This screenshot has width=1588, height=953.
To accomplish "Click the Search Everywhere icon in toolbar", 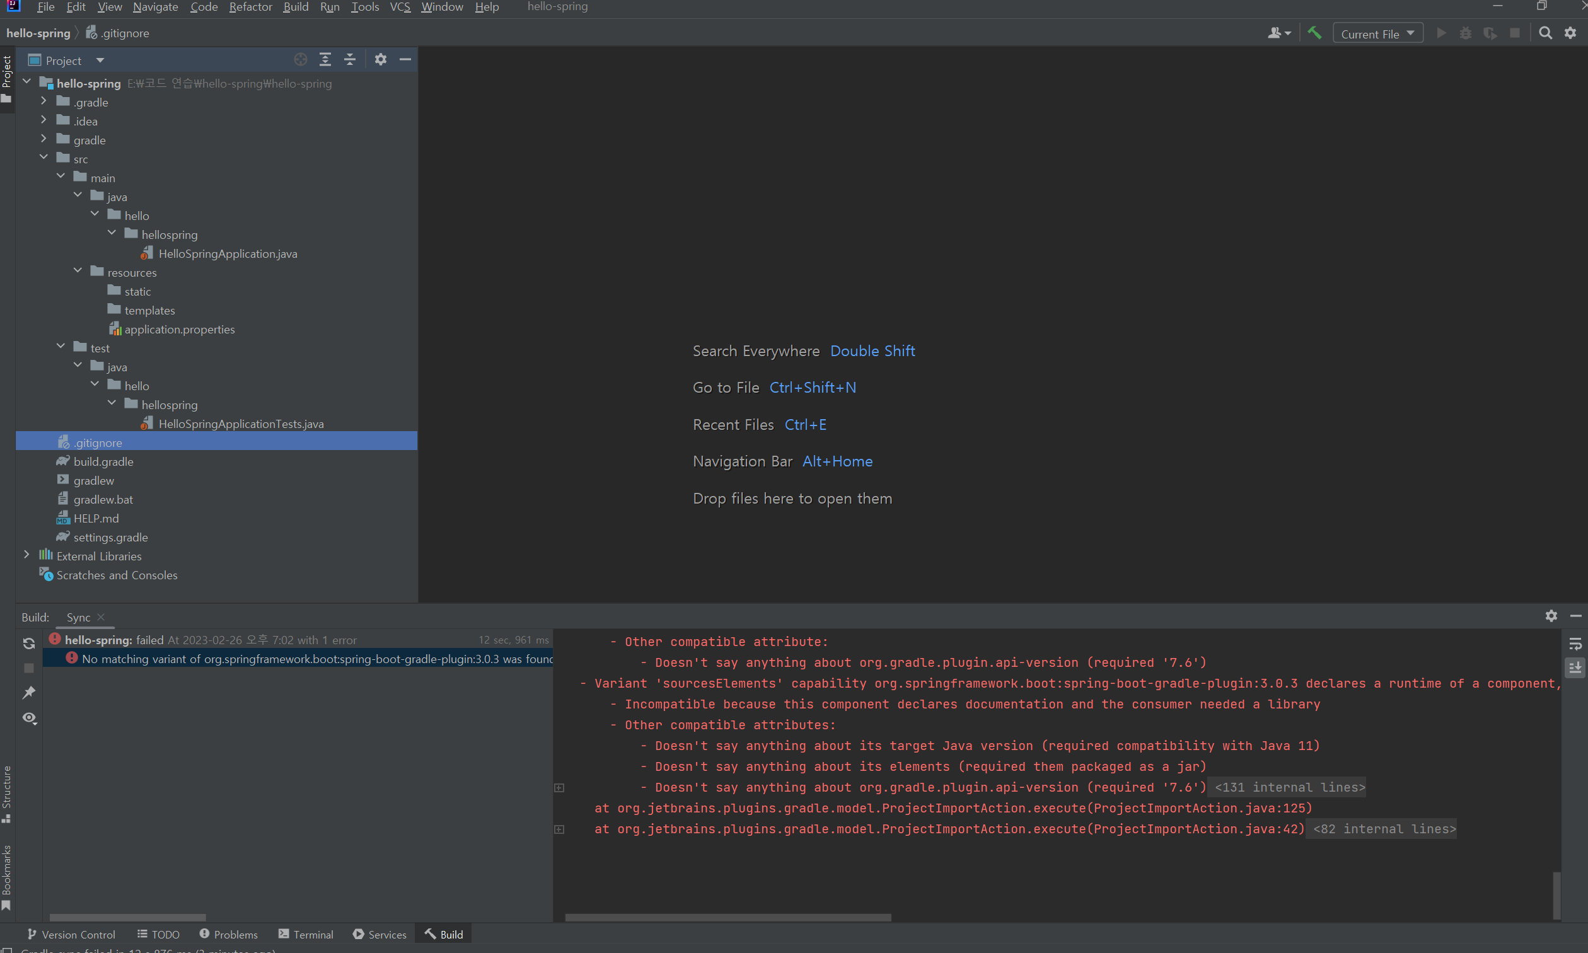I will pos(1545,32).
